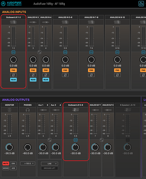The image size is (146, 179).
Task: Click the DIM button
Action: coord(13,163)
